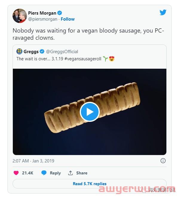Click the 21.4K likes count

click(x=27, y=173)
